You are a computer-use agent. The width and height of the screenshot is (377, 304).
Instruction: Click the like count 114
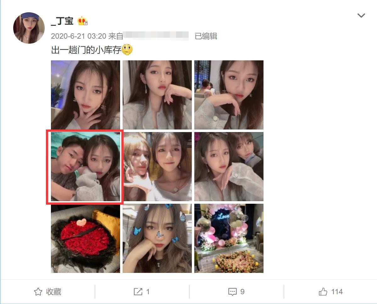337,292
